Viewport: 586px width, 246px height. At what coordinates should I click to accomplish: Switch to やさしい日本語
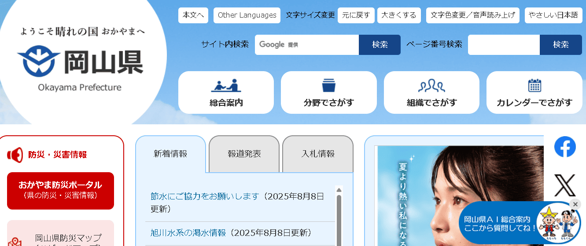click(x=553, y=15)
